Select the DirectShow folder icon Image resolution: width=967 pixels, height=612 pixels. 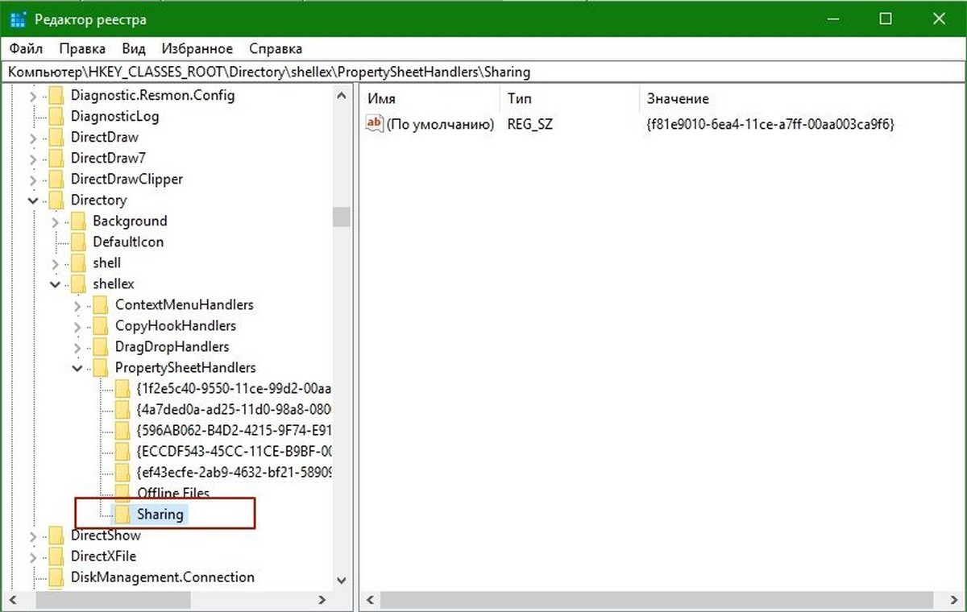[x=56, y=535]
